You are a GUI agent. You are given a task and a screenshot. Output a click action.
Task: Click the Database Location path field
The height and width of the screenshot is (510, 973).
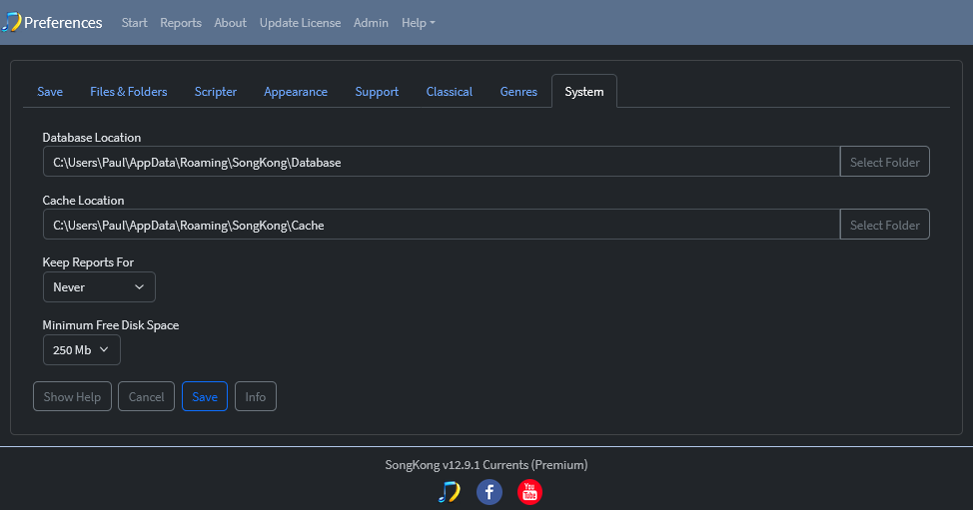(x=442, y=162)
